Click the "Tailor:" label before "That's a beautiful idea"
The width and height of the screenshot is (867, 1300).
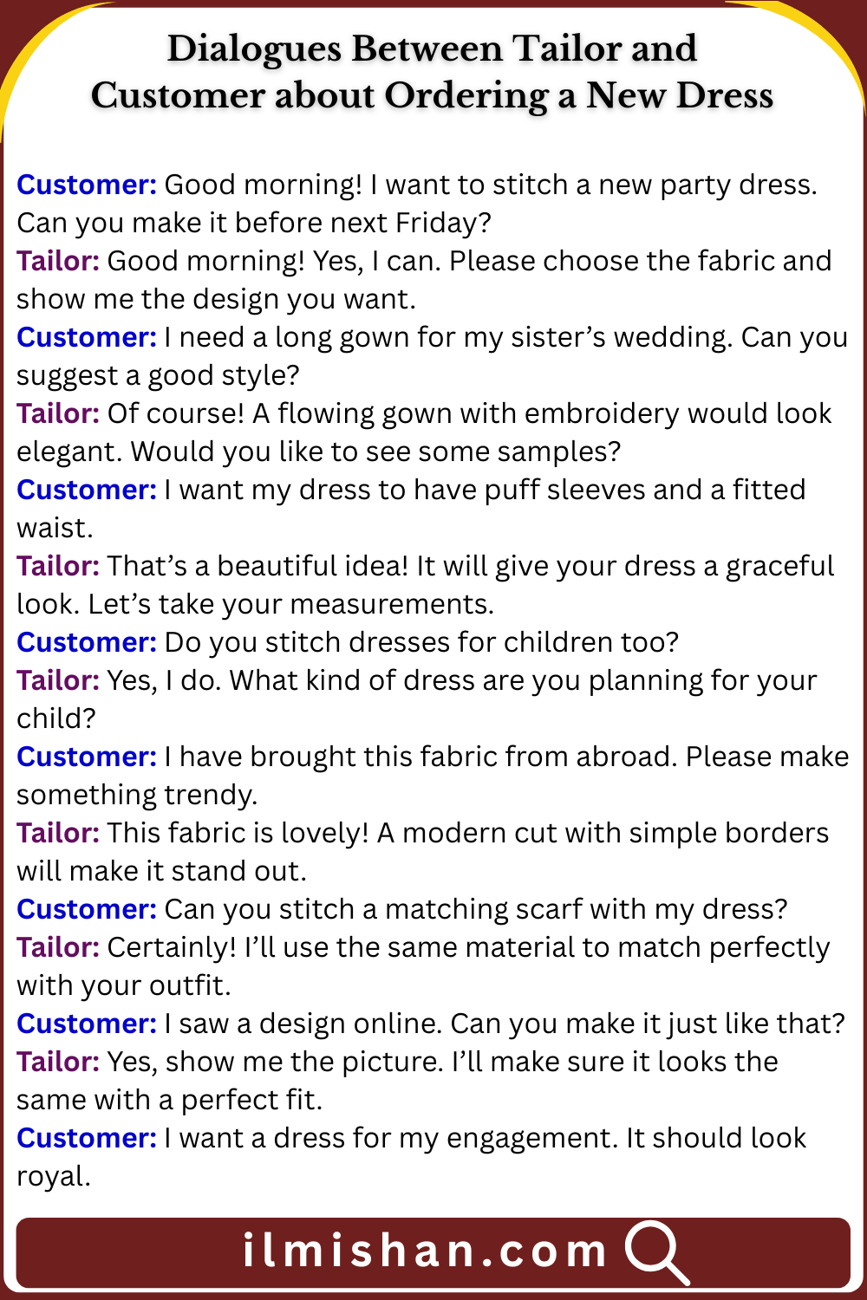coord(57,566)
